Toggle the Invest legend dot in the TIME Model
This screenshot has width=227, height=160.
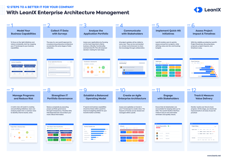click(156, 63)
